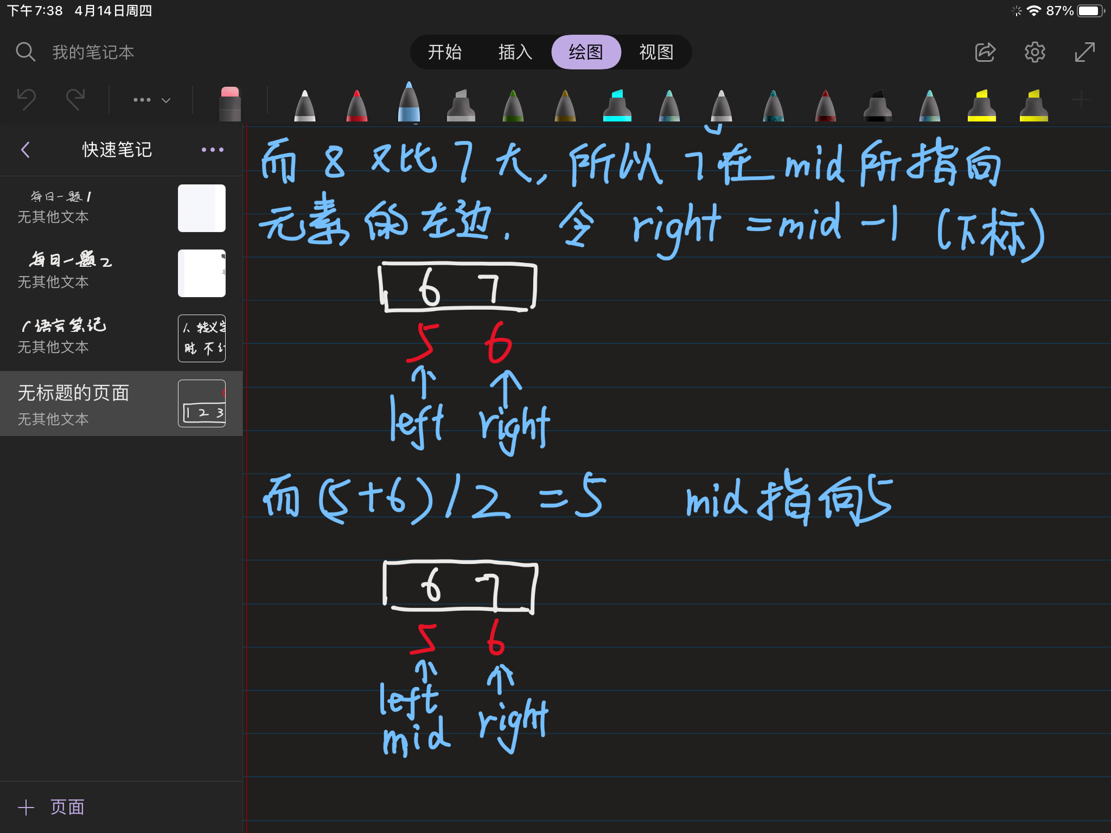
Task: Open the share icon
Action: (x=985, y=52)
